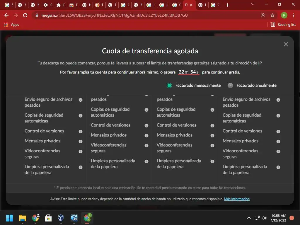Open the clock showing 10:53 AM

coord(279,218)
